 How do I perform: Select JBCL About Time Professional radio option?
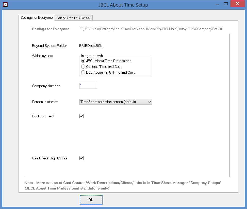coord(83,61)
